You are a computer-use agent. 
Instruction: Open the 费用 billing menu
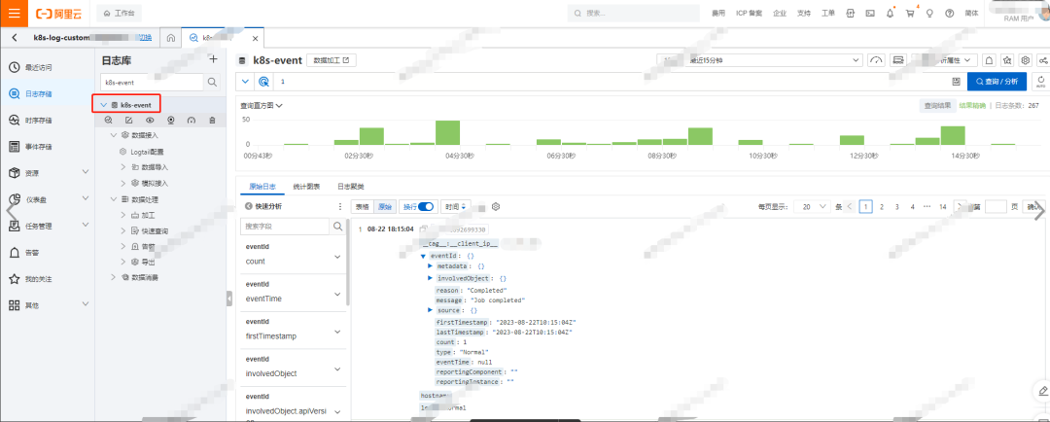717,13
